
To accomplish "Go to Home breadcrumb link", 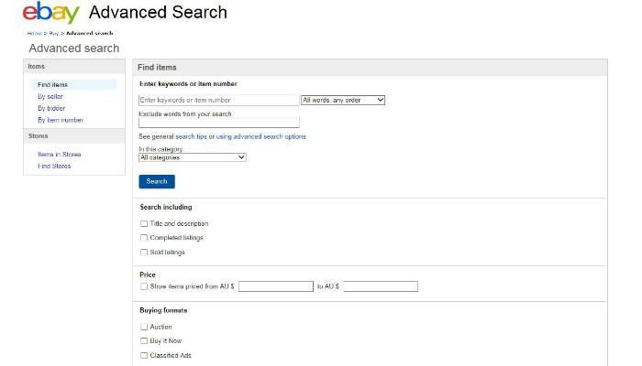I will click(x=35, y=33).
